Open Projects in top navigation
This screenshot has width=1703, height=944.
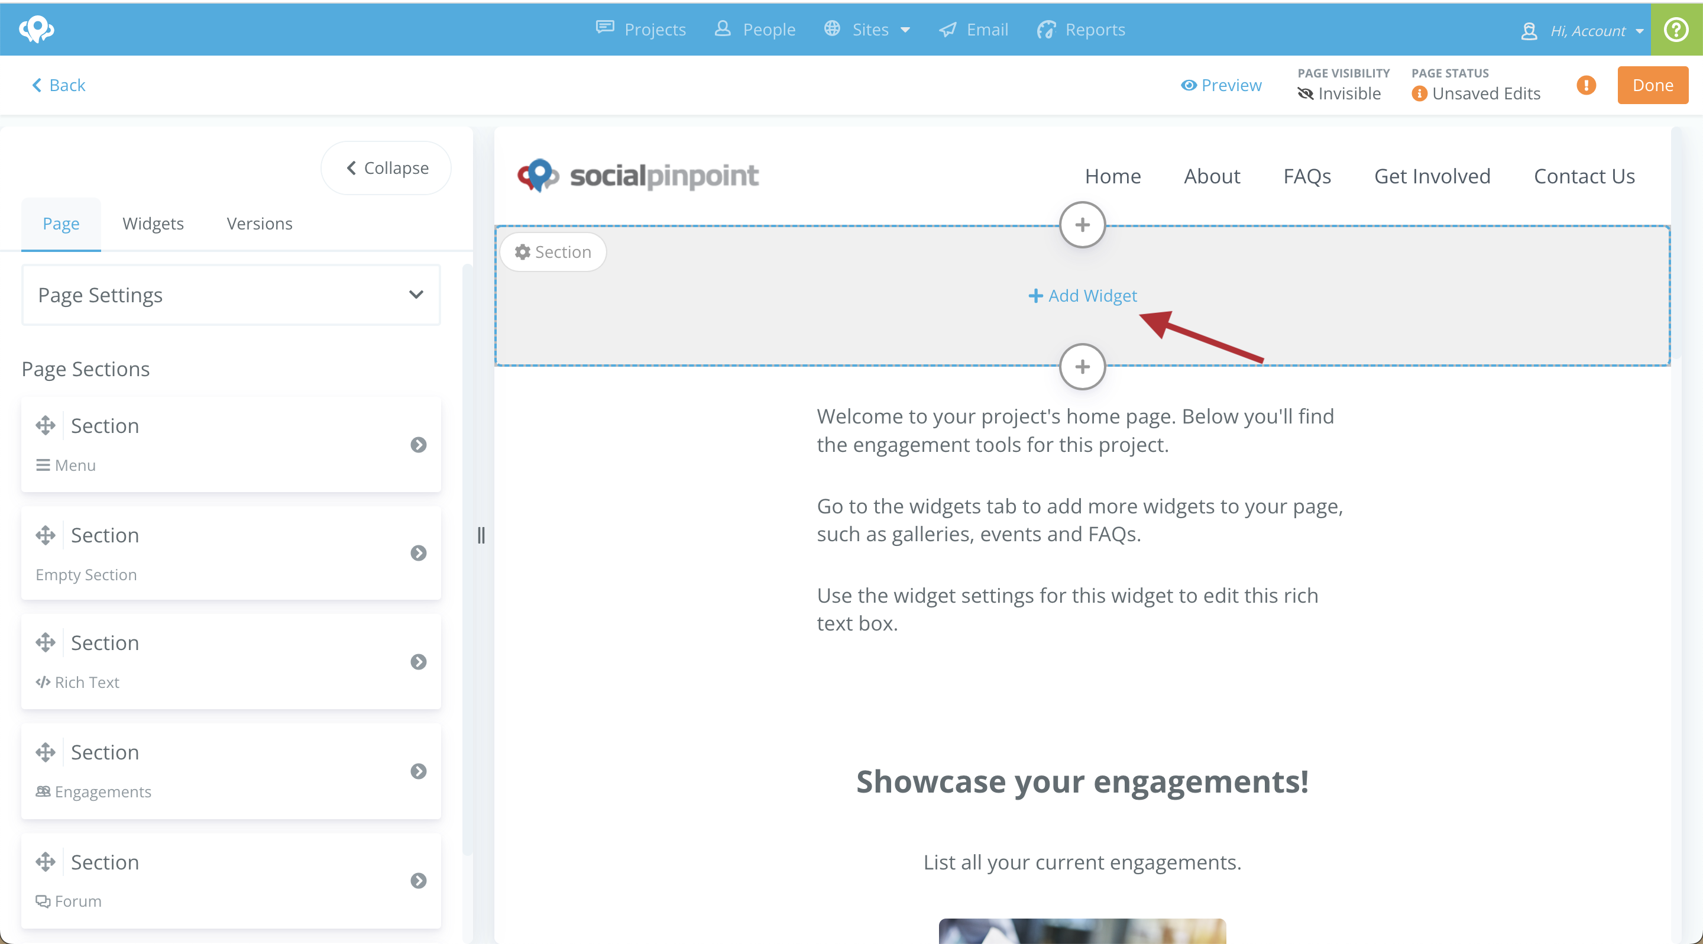[640, 29]
